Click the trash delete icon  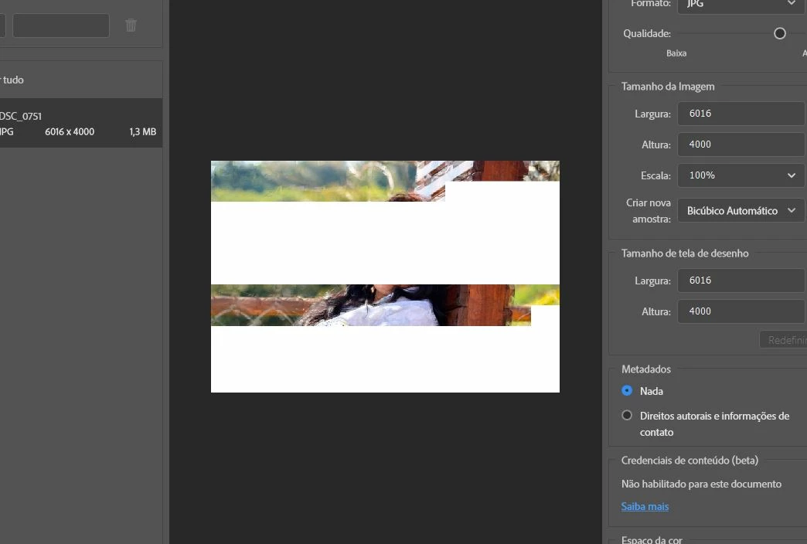click(131, 25)
